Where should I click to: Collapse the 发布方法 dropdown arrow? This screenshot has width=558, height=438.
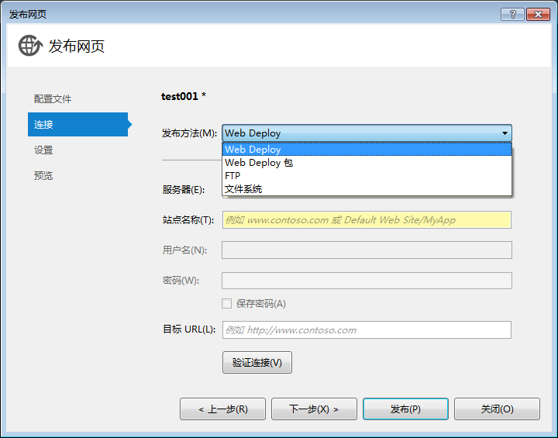coord(505,133)
